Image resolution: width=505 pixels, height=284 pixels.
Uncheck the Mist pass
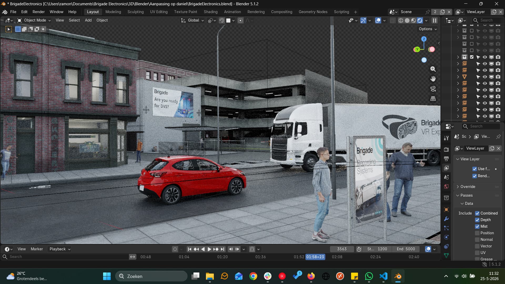pos(477,226)
